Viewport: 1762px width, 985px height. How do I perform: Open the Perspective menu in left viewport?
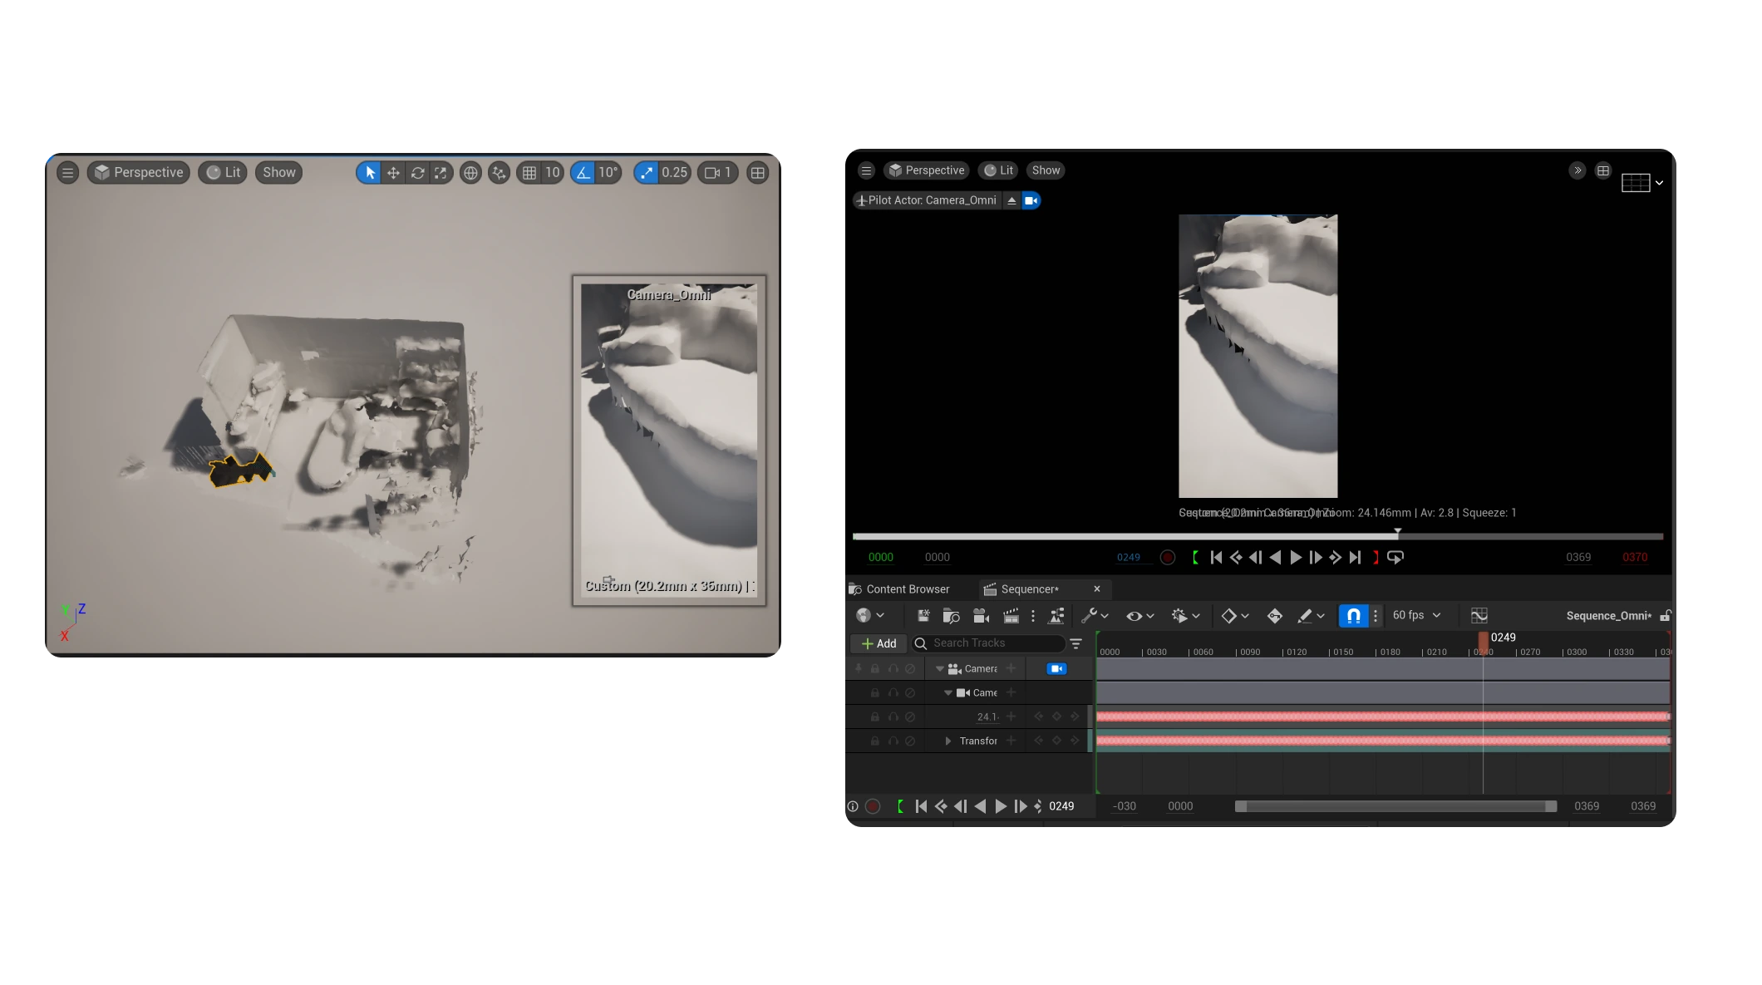point(139,173)
